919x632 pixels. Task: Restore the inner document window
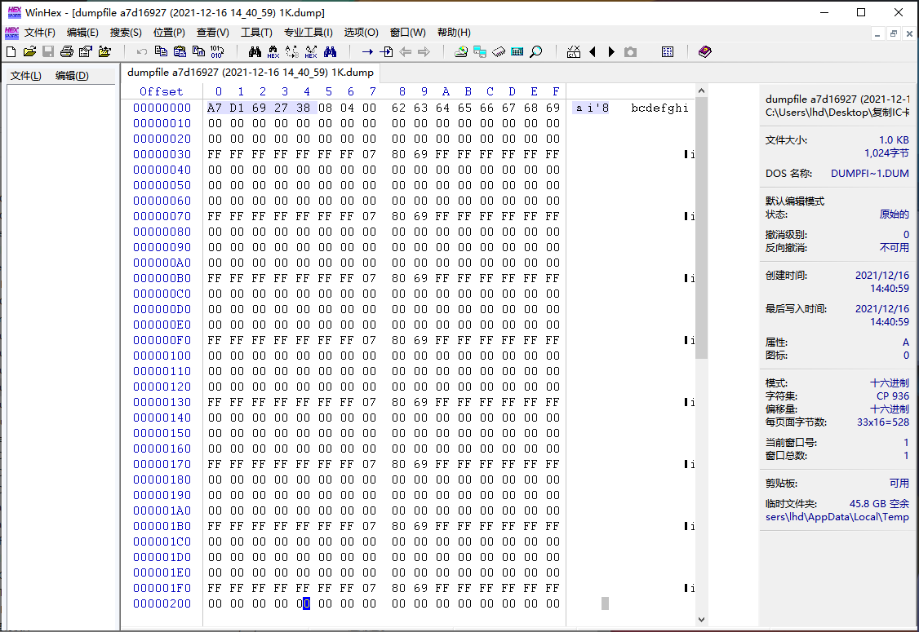893,34
